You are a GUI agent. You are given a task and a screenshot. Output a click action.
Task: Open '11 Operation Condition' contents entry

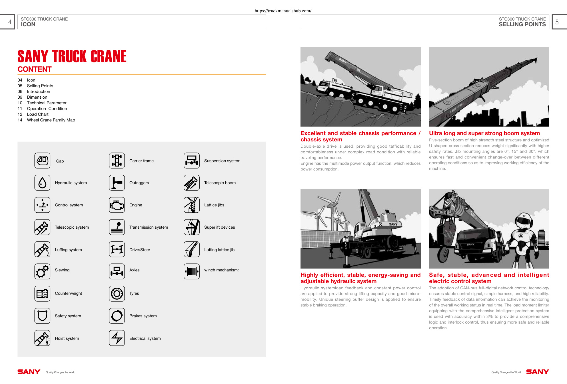coord(42,109)
